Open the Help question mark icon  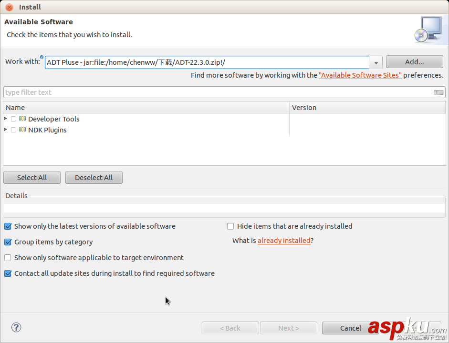[16, 327]
